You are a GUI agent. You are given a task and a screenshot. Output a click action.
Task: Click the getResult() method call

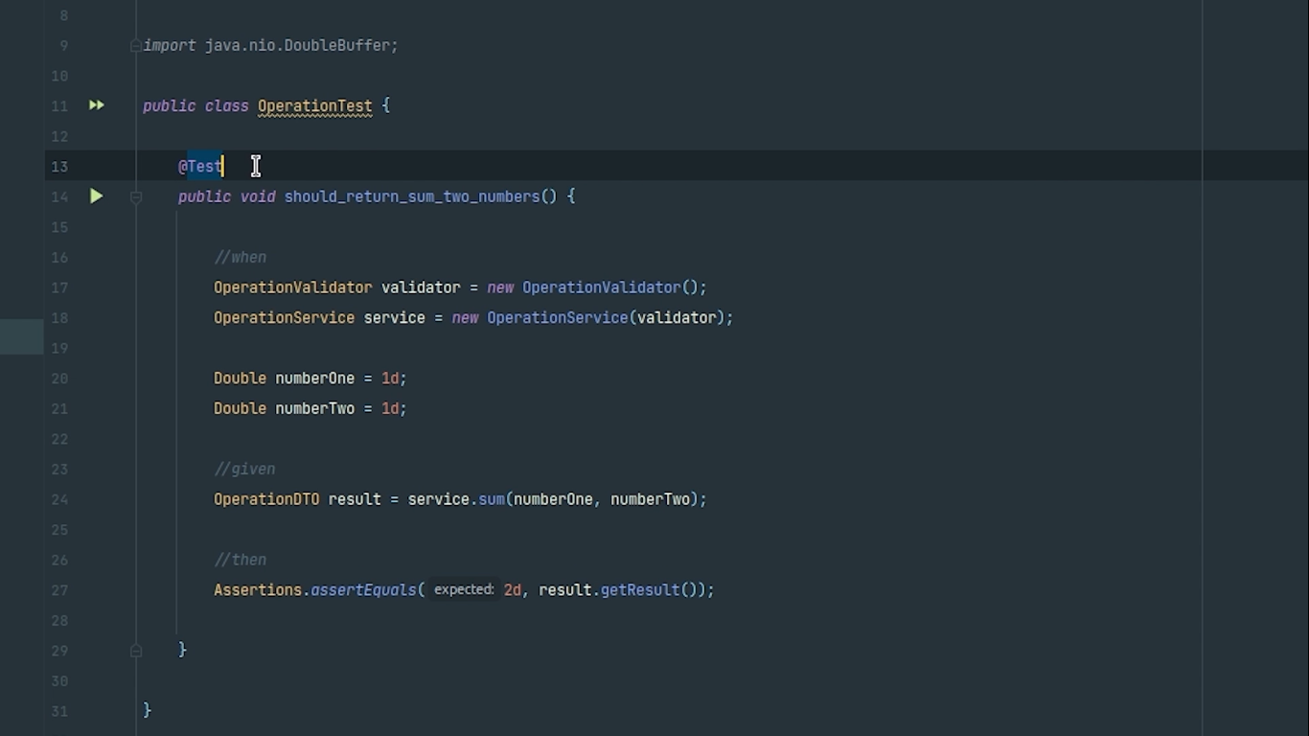click(639, 590)
